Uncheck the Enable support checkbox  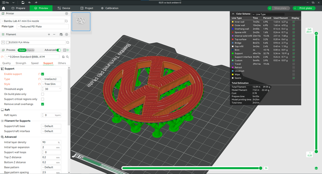(x=43, y=74)
